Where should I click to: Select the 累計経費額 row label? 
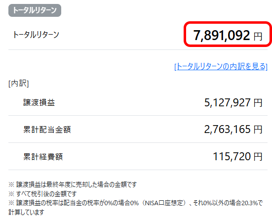pos(43,157)
